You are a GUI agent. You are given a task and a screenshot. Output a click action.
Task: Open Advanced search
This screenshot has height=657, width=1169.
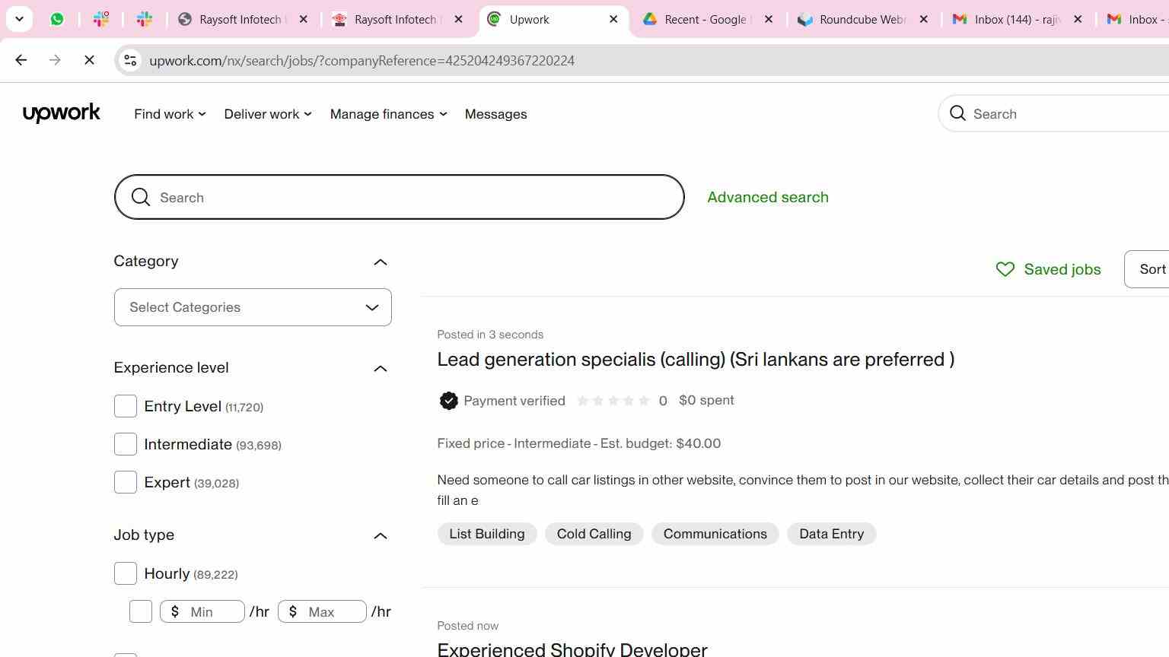tap(768, 197)
